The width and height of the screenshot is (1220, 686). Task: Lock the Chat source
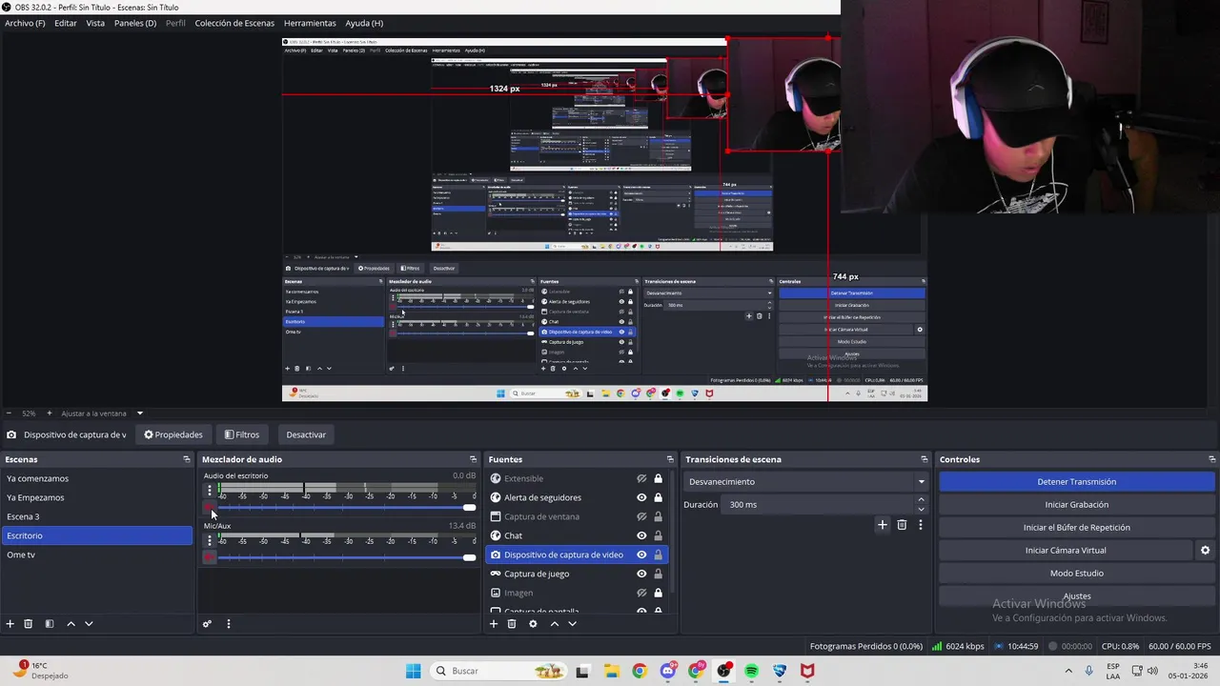(x=658, y=535)
